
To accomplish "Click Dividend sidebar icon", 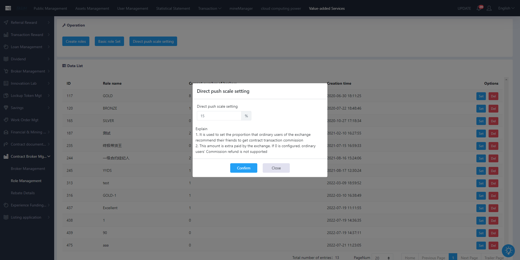I will [6, 59].
